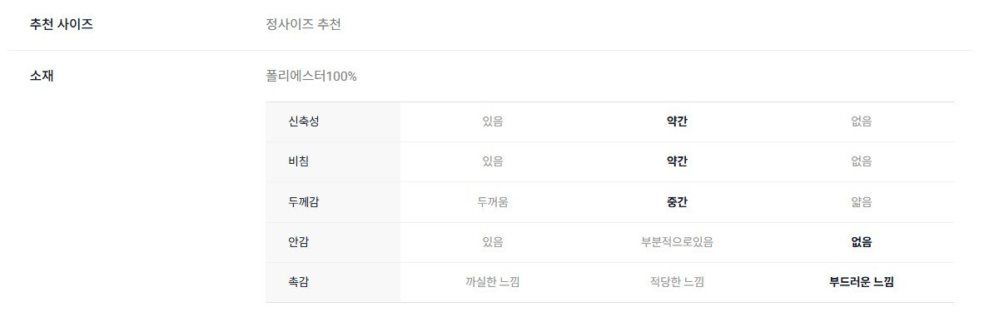Screen dimensions: 984x317
Task: Select 약간 in the 신축성 row
Action: tap(677, 121)
